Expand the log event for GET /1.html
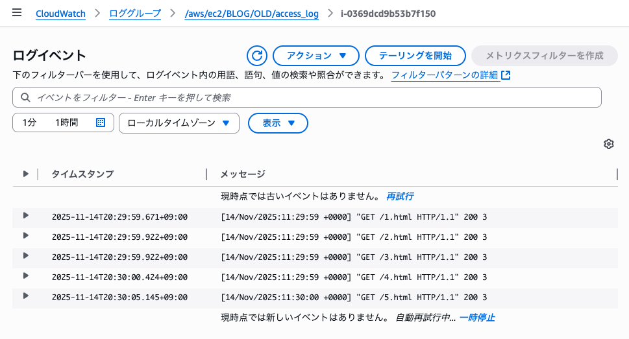This screenshot has height=339, width=629. tap(26, 216)
